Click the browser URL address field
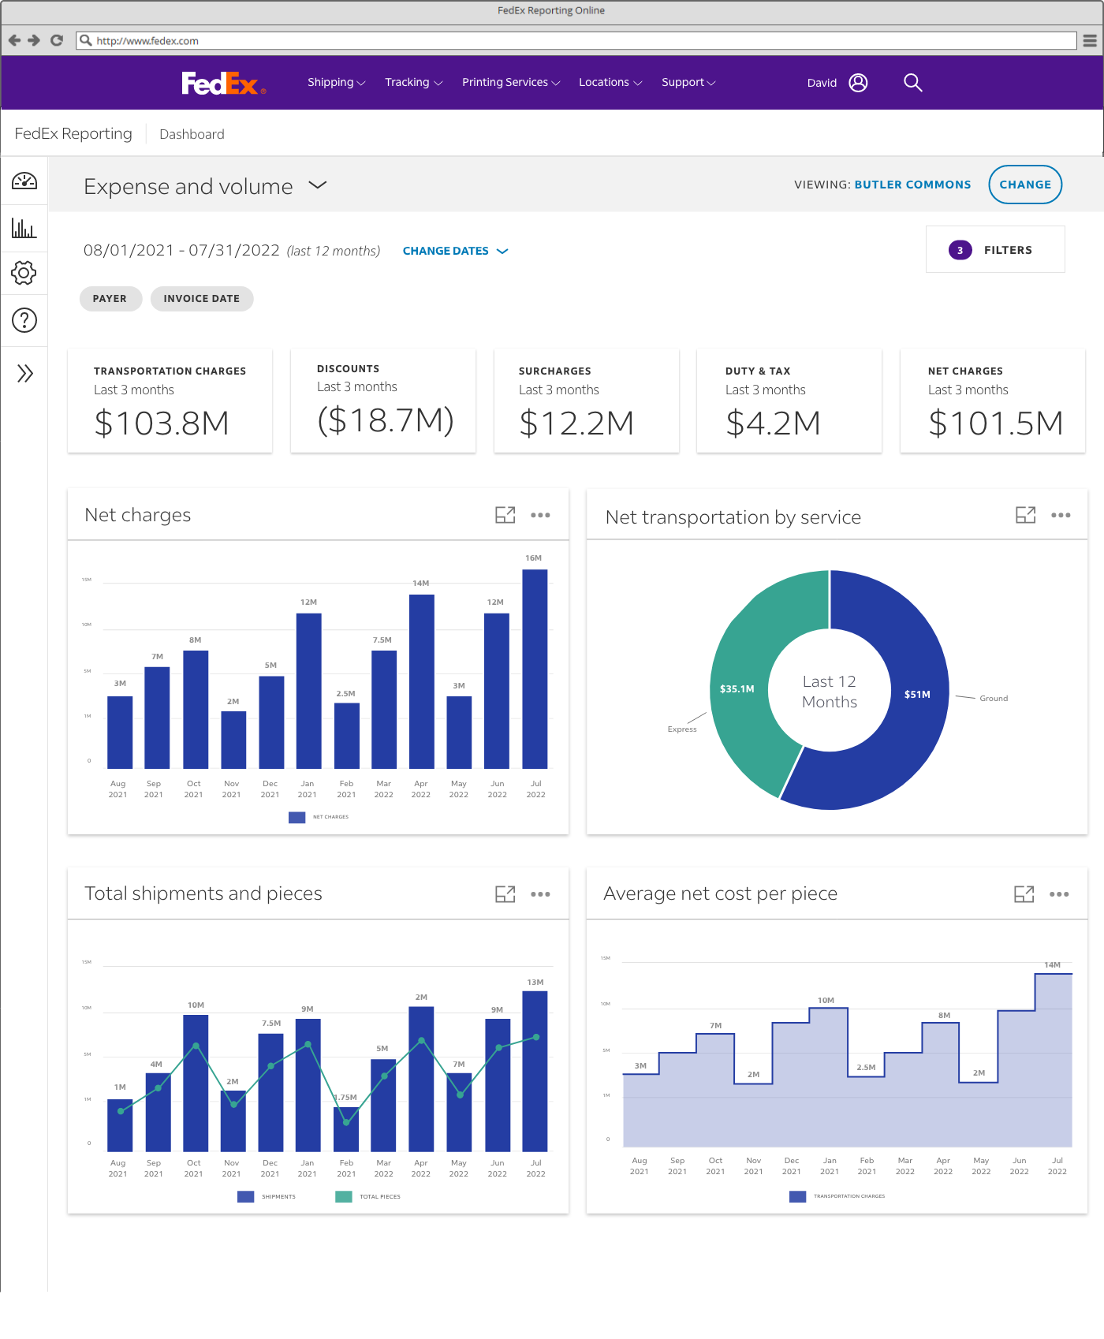This screenshot has height=1339, width=1104. 576,40
